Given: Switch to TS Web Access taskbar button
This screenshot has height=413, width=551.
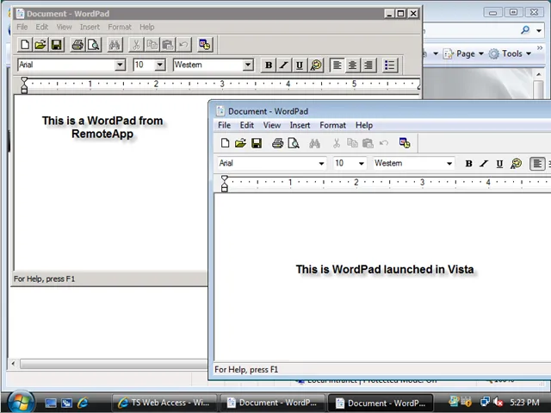Looking at the screenshot, I should [164, 403].
